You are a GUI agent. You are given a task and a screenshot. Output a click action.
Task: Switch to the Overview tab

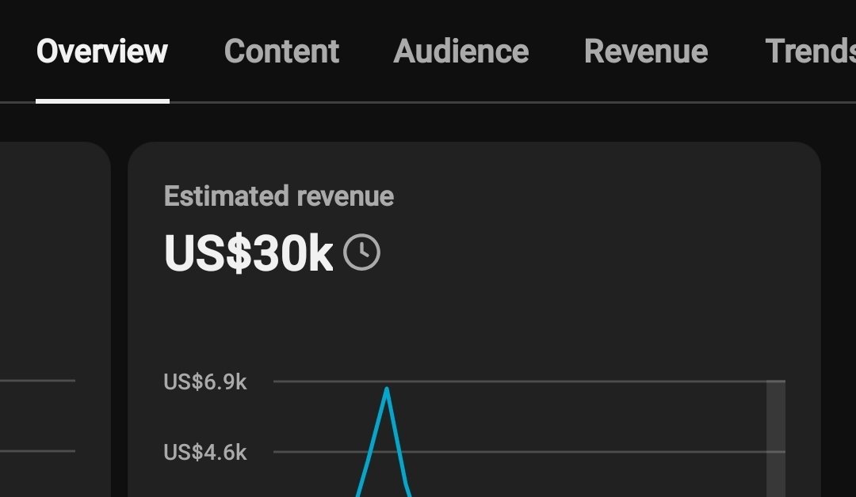click(x=102, y=51)
